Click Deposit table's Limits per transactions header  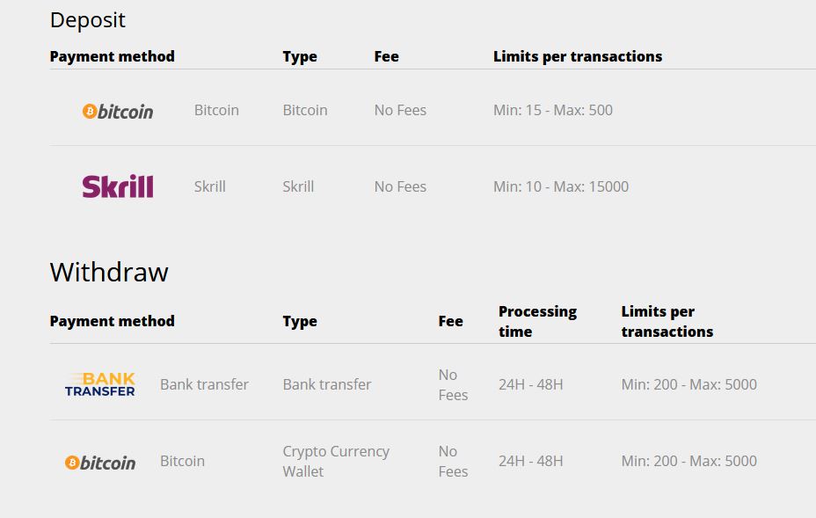coord(578,56)
